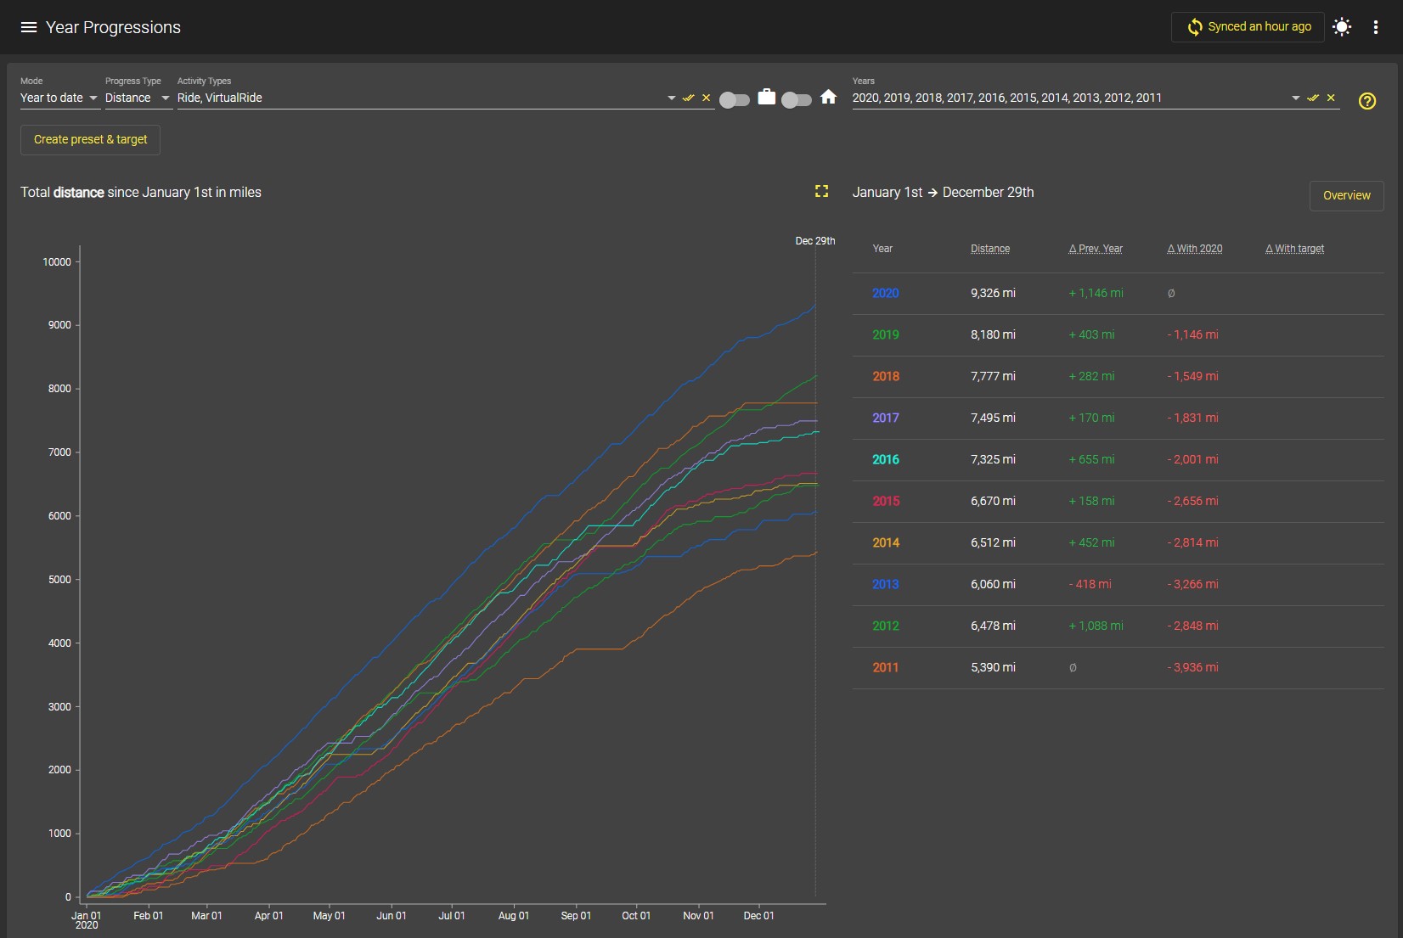This screenshot has height=938, width=1403.
Task: Switch theme with the sun icon
Action: tap(1342, 27)
